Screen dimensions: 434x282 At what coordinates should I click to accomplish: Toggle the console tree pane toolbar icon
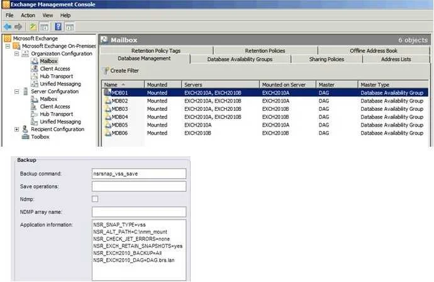[44, 27]
